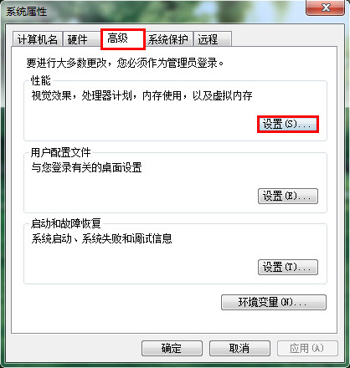Image resolution: width=350 pixels, height=368 pixels.
Task: Open performance 设置(S) button
Action: click(288, 124)
